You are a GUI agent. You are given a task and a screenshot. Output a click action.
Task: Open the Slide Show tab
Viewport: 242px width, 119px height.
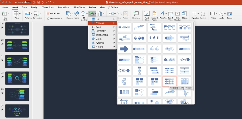(x=79, y=7)
